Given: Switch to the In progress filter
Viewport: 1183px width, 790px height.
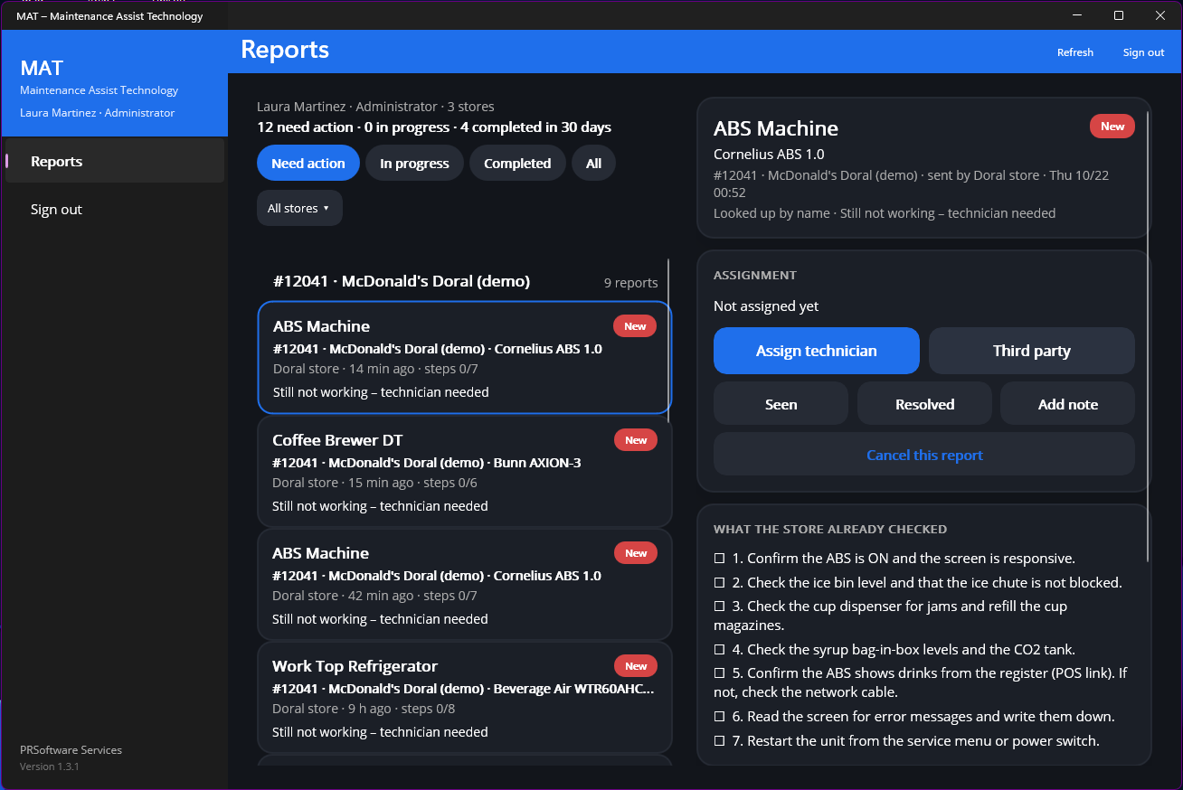Looking at the screenshot, I should [414, 164].
